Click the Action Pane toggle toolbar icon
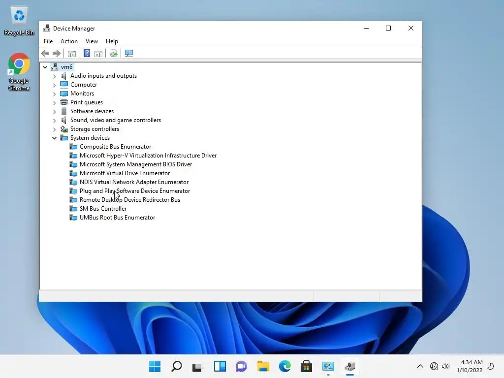The image size is (504, 378). tap(98, 53)
